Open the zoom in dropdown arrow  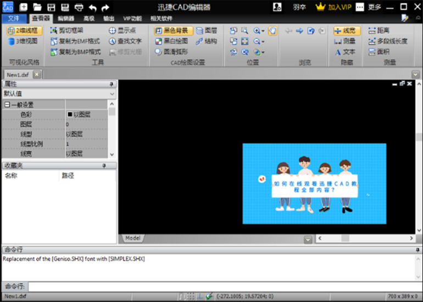(x=263, y=31)
